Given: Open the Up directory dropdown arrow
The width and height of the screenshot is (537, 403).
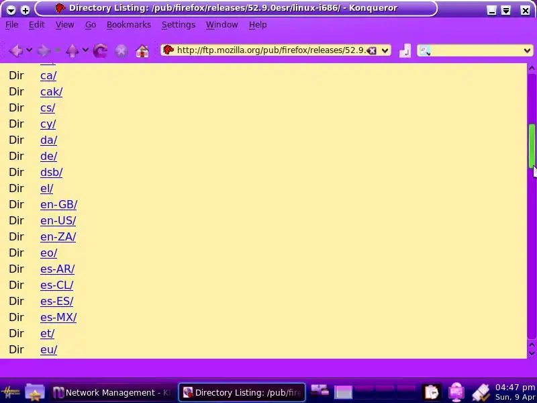Looking at the screenshot, I should 85,50.
